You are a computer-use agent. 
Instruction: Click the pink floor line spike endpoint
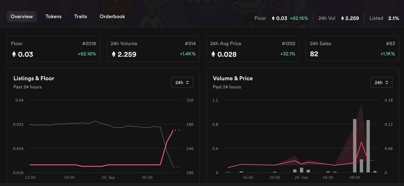point(173,130)
